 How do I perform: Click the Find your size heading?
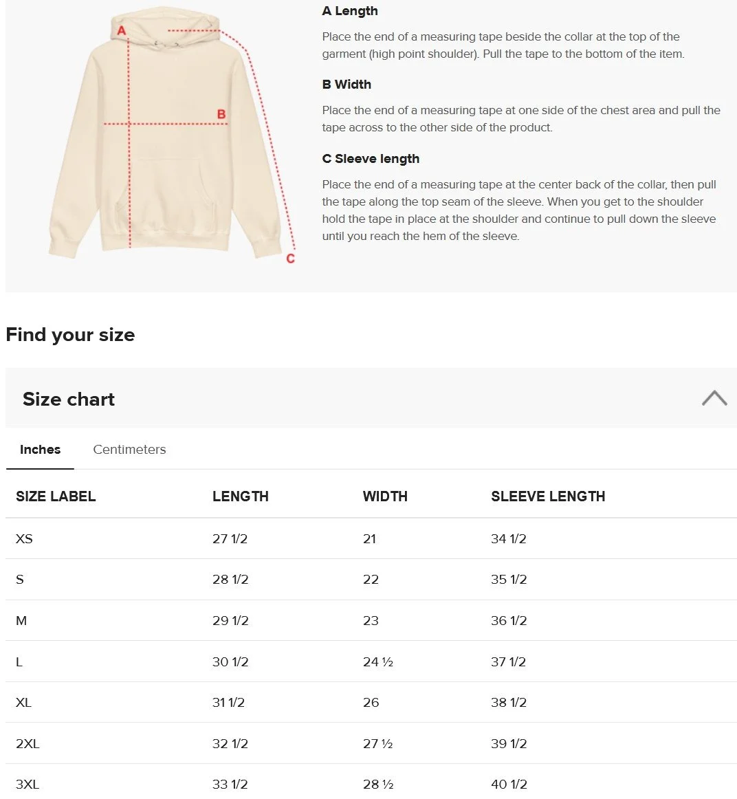tap(70, 335)
